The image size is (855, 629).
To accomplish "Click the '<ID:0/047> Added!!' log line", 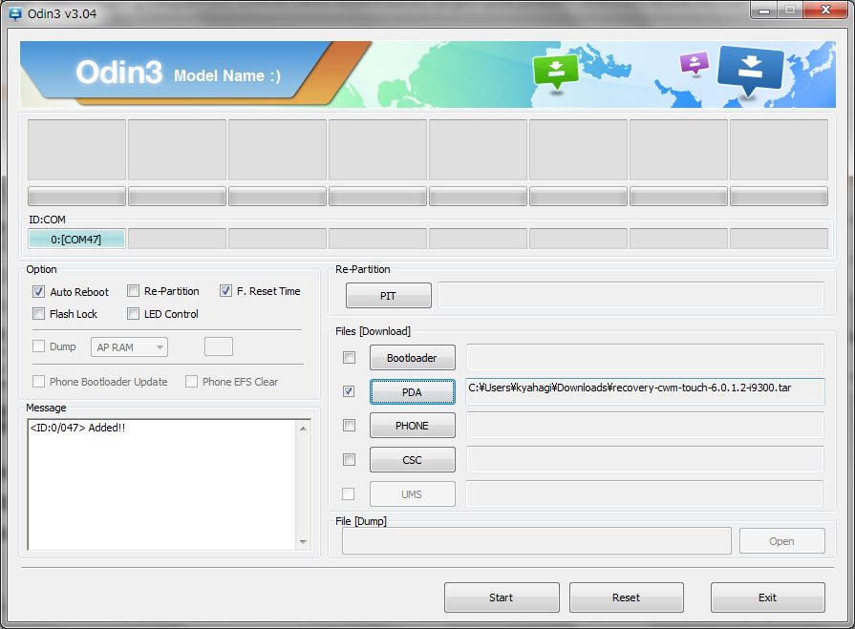I will pyautogui.click(x=77, y=428).
